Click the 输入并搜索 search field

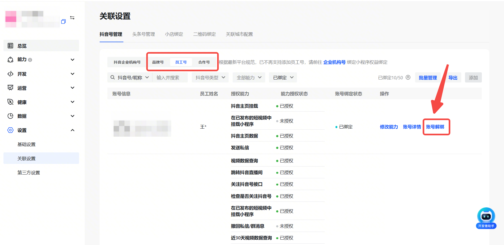(170, 78)
